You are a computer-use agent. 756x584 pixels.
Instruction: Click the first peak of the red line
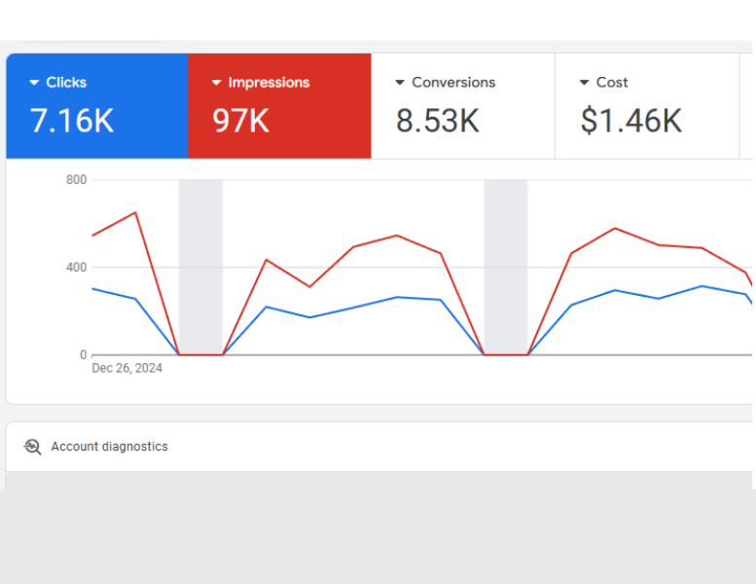tap(135, 212)
